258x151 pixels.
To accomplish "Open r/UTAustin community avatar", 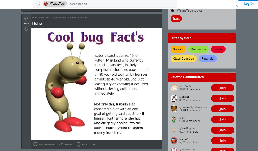I will (174, 88).
